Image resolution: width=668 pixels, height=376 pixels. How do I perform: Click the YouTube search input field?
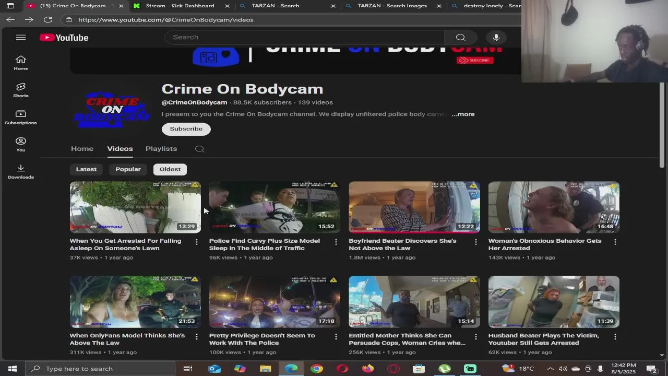tap(305, 37)
